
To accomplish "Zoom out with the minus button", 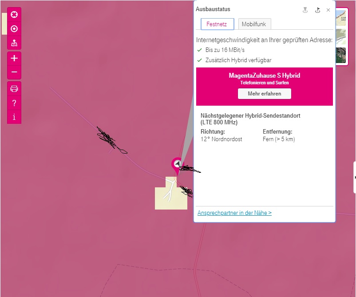I will (x=14, y=72).
